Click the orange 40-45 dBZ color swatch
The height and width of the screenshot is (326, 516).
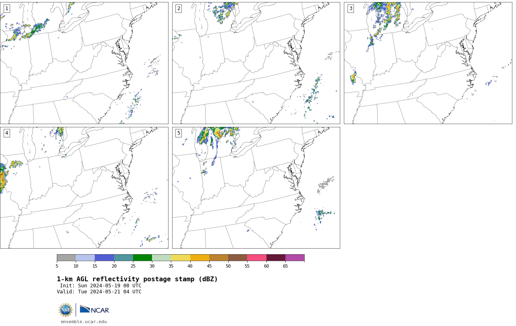200,258
